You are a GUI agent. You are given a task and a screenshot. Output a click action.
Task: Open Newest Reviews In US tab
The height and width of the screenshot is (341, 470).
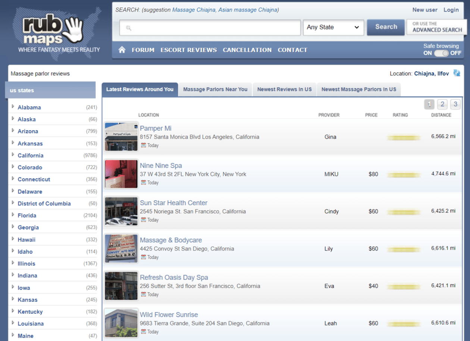pos(285,89)
